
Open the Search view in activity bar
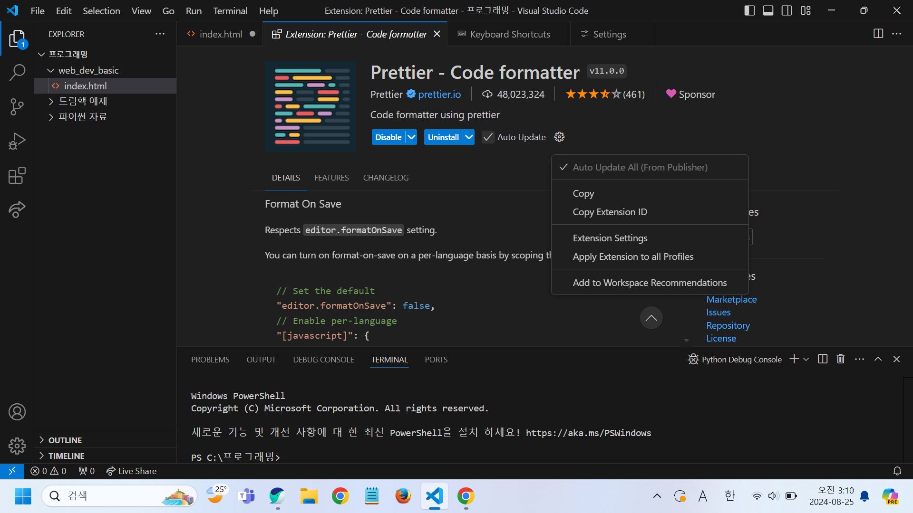pyautogui.click(x=17, y=73)
